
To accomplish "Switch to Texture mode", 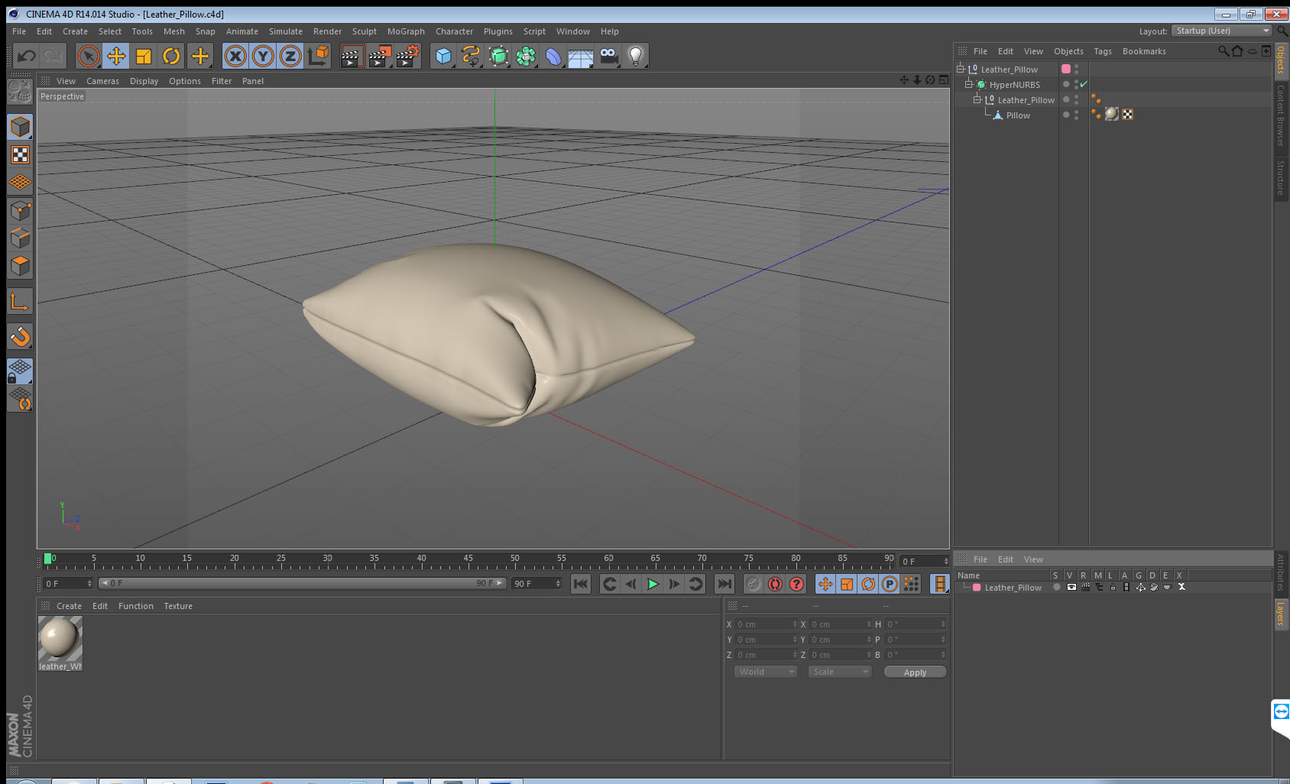I will pos(20,155).
